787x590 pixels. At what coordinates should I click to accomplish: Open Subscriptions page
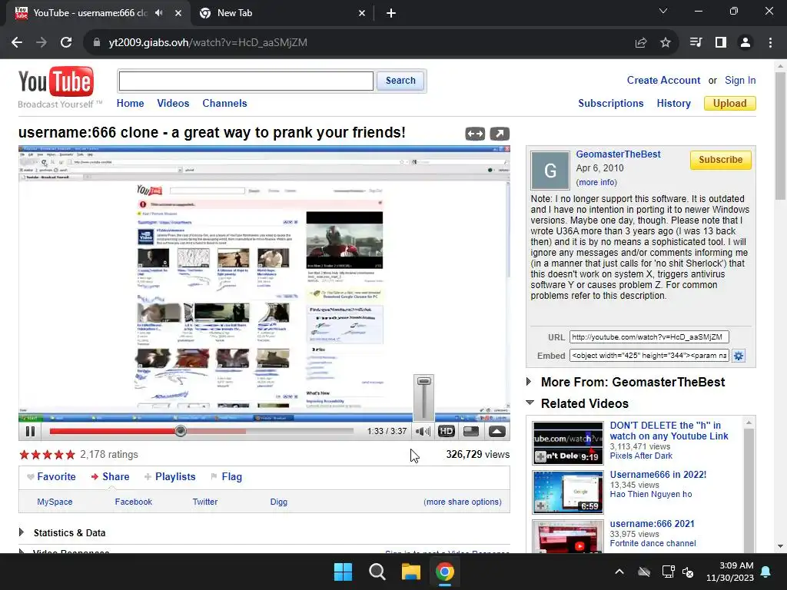[x=611, y=104]
